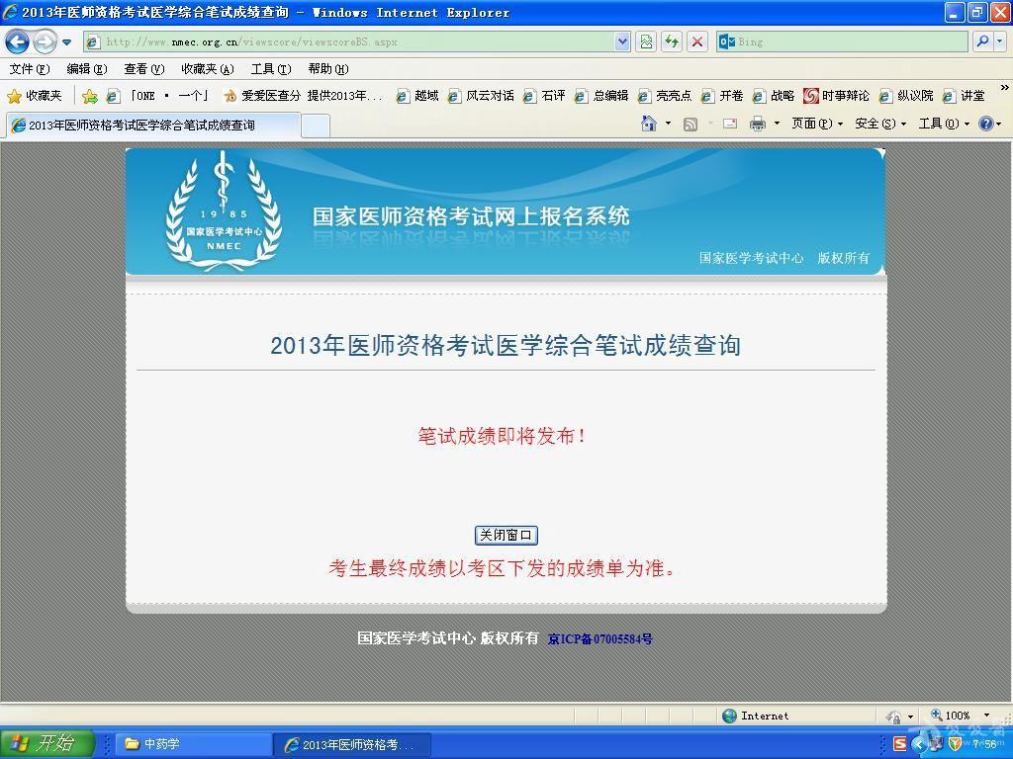This screenshot has height=759, width=1013.
Task: Open the 查看(V) menu
Action: tap(143, 69)
